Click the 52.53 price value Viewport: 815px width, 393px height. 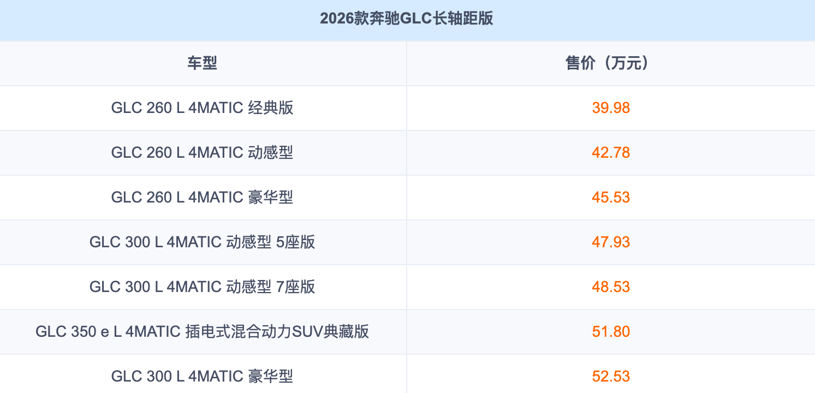click(611, 377)
